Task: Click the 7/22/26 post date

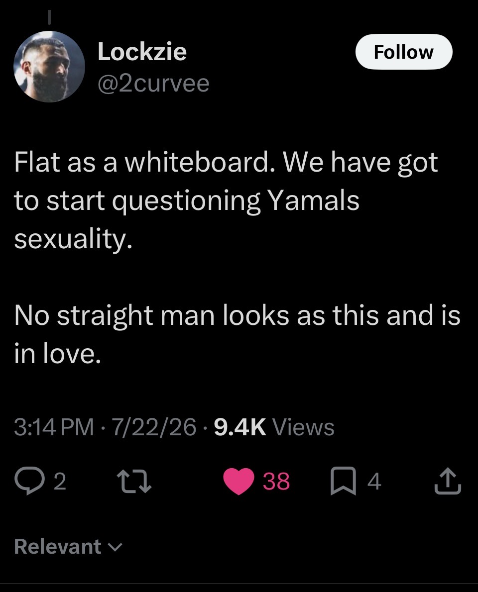Action: (x=154, y=427)
